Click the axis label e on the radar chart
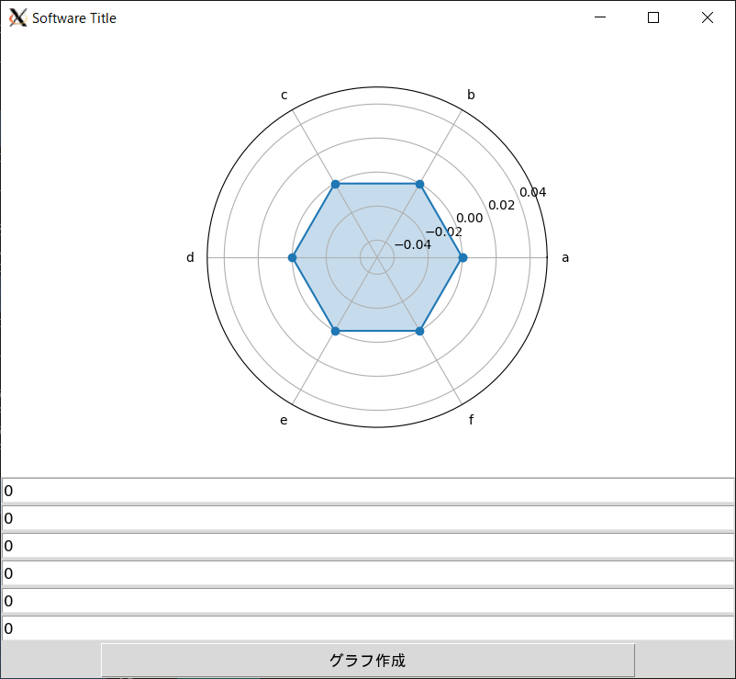This screenshot has height=679, width=736. (283, 421)
